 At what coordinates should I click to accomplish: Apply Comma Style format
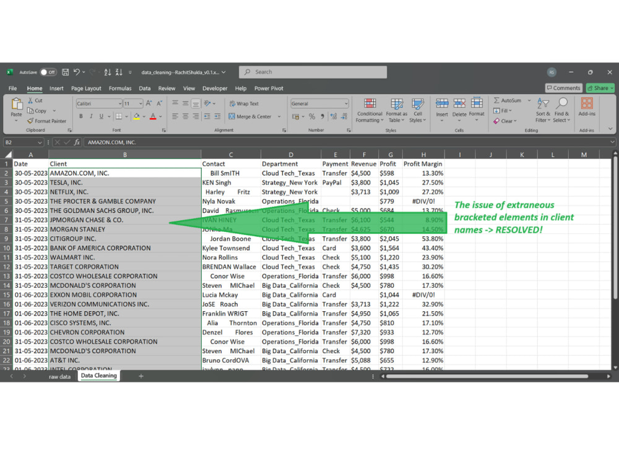322,116
